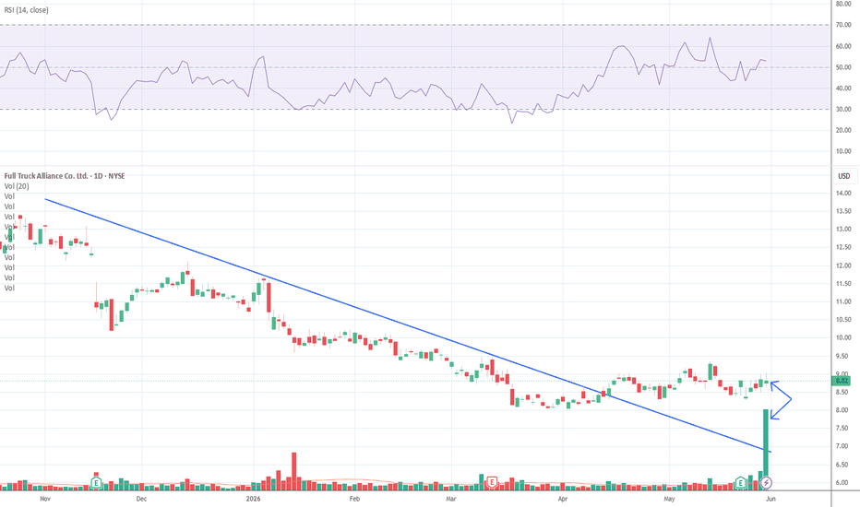This screenshot has height=507, width=860.
Task: Click the large red volume spike in January
Action: [294, 471]
